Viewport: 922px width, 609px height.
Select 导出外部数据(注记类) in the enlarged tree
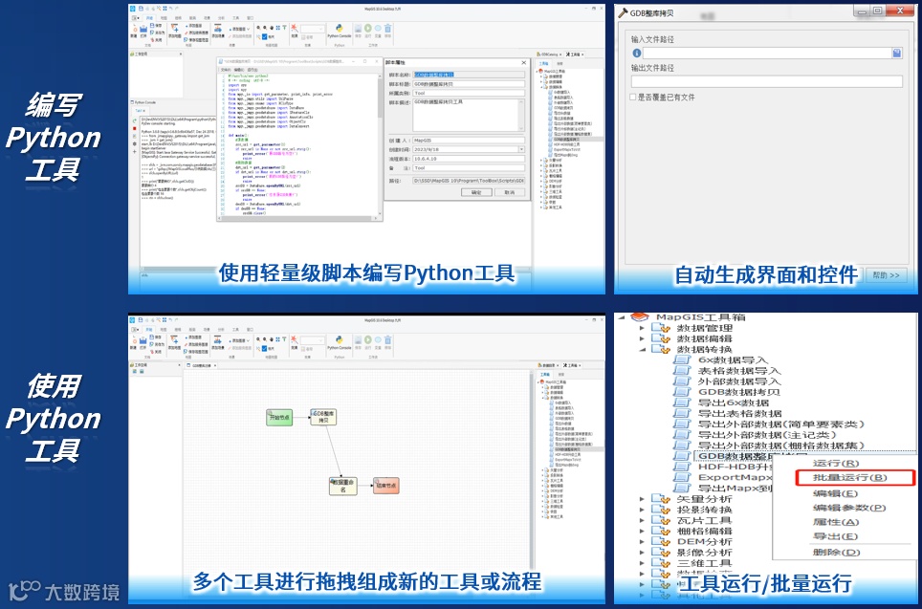pos(767,434)
